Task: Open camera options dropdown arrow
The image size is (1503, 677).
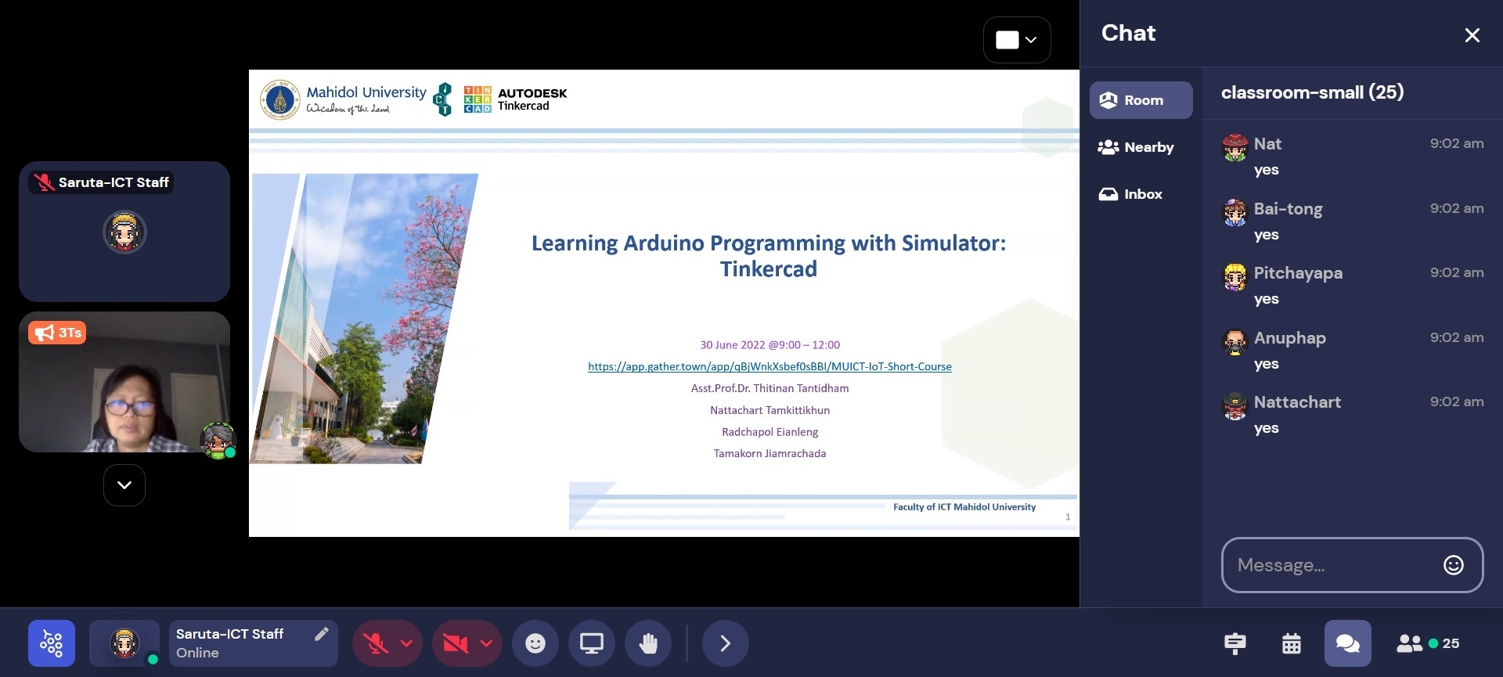Action: 486,643
